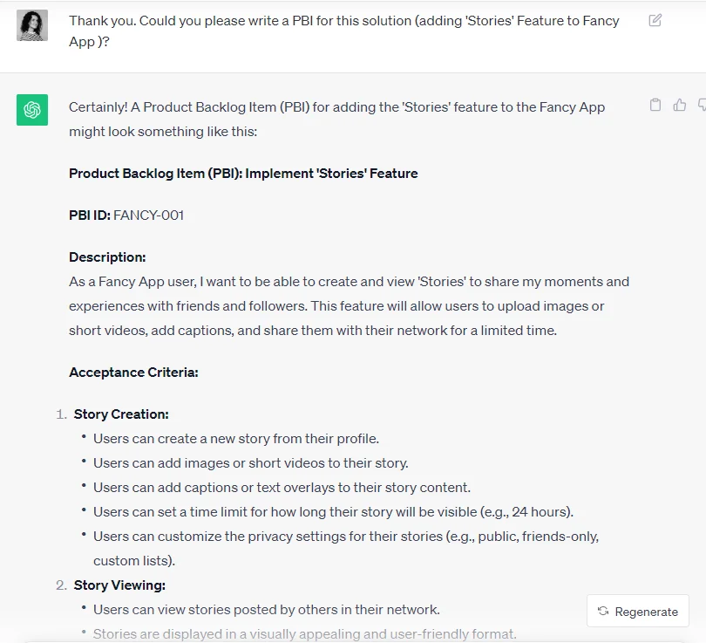Click bullet about captions or text overlays

282,488
